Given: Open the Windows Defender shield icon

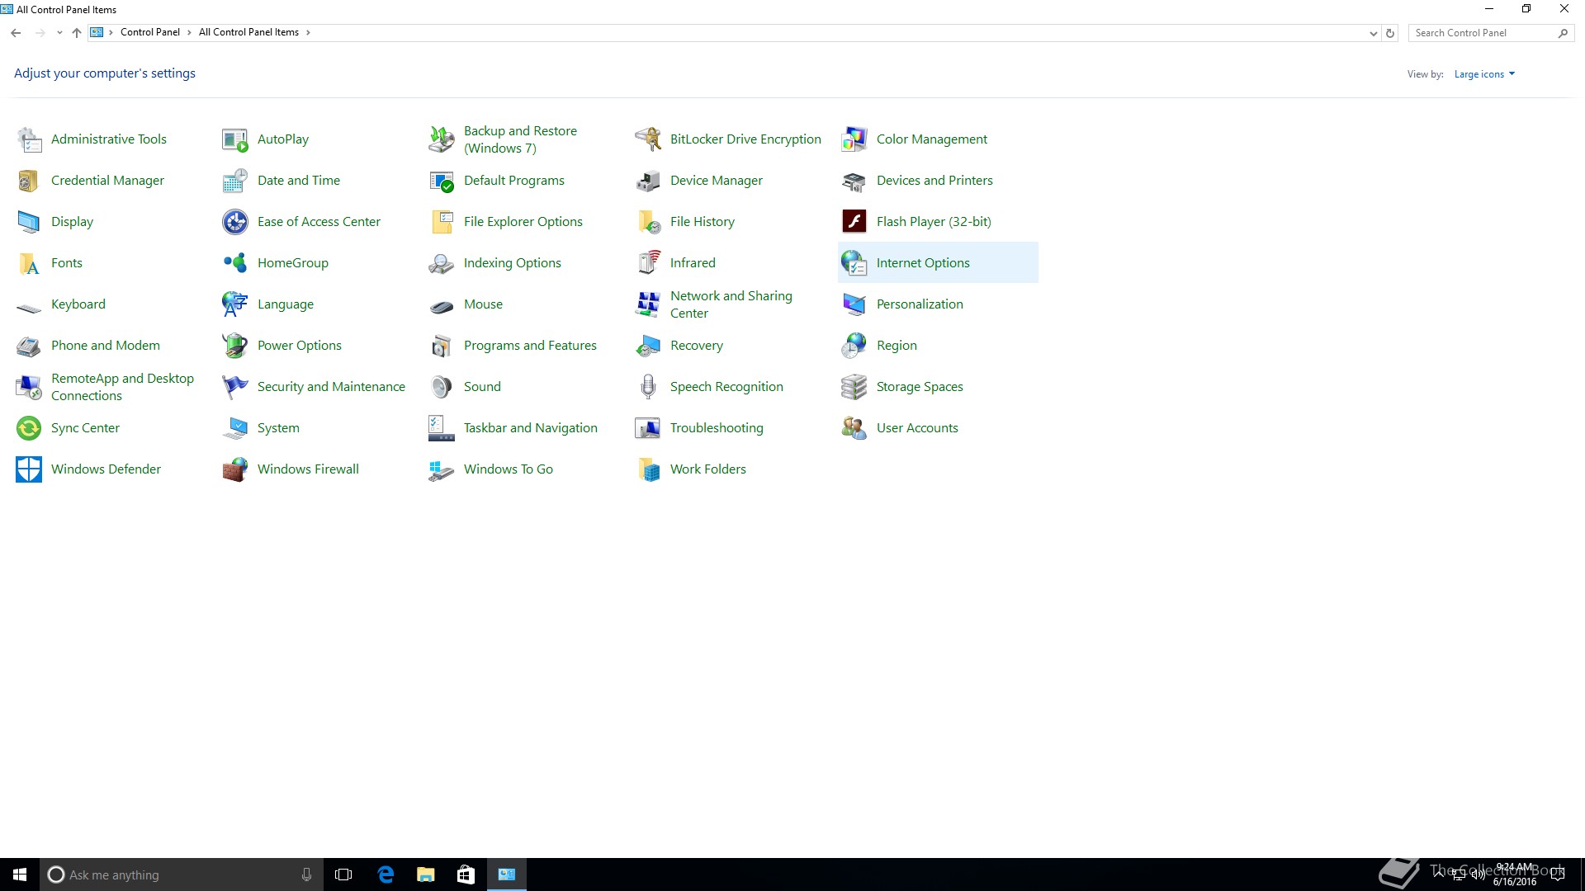Looking at the screenshot, I should [29, 469].
